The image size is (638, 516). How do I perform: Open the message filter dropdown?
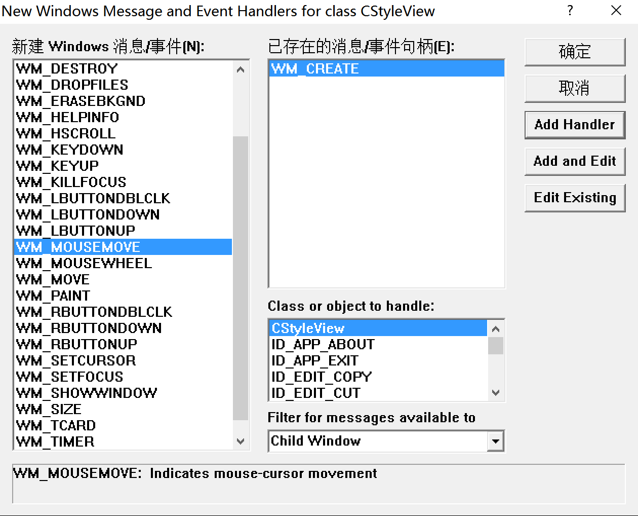496,441
